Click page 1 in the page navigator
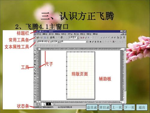The image size is (150, 113). (49, 104)
